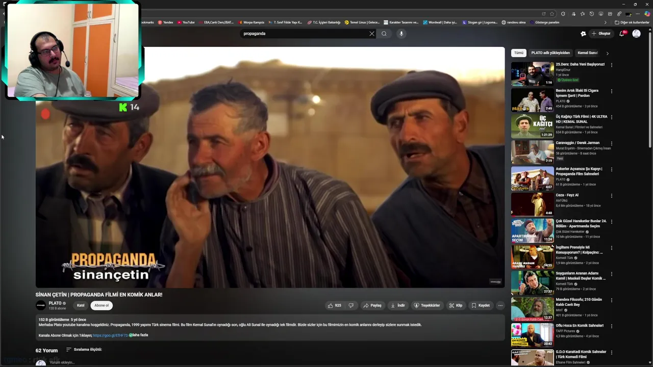Select PLATO adlı yükleyiciden filter chip

[550, 53]
